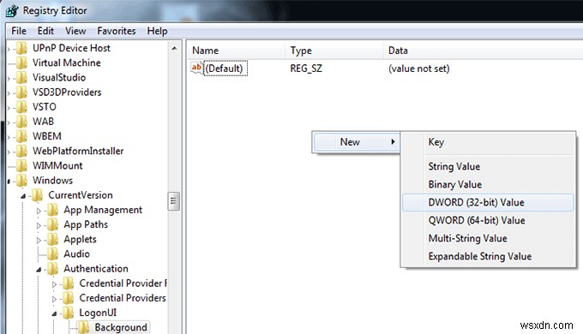Click the CurrentVersion folder icon
The height and width of the screenshot is (334, 583).
(x=37, y=195)
